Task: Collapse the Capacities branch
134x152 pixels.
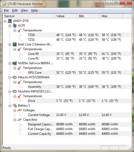Action: point(15,120)
